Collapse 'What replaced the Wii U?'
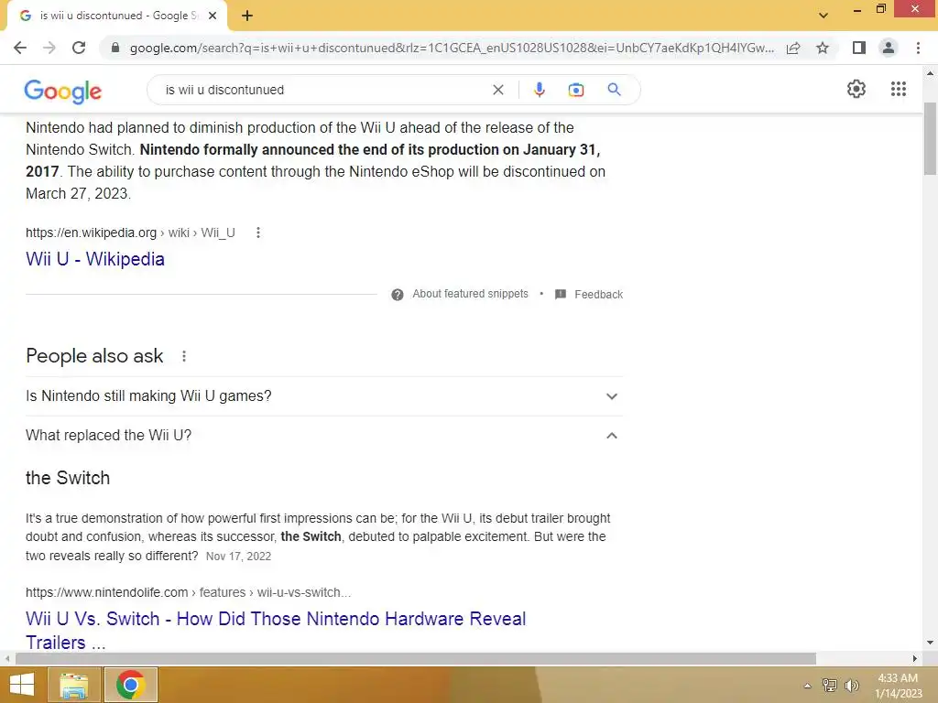 [324, 435]
